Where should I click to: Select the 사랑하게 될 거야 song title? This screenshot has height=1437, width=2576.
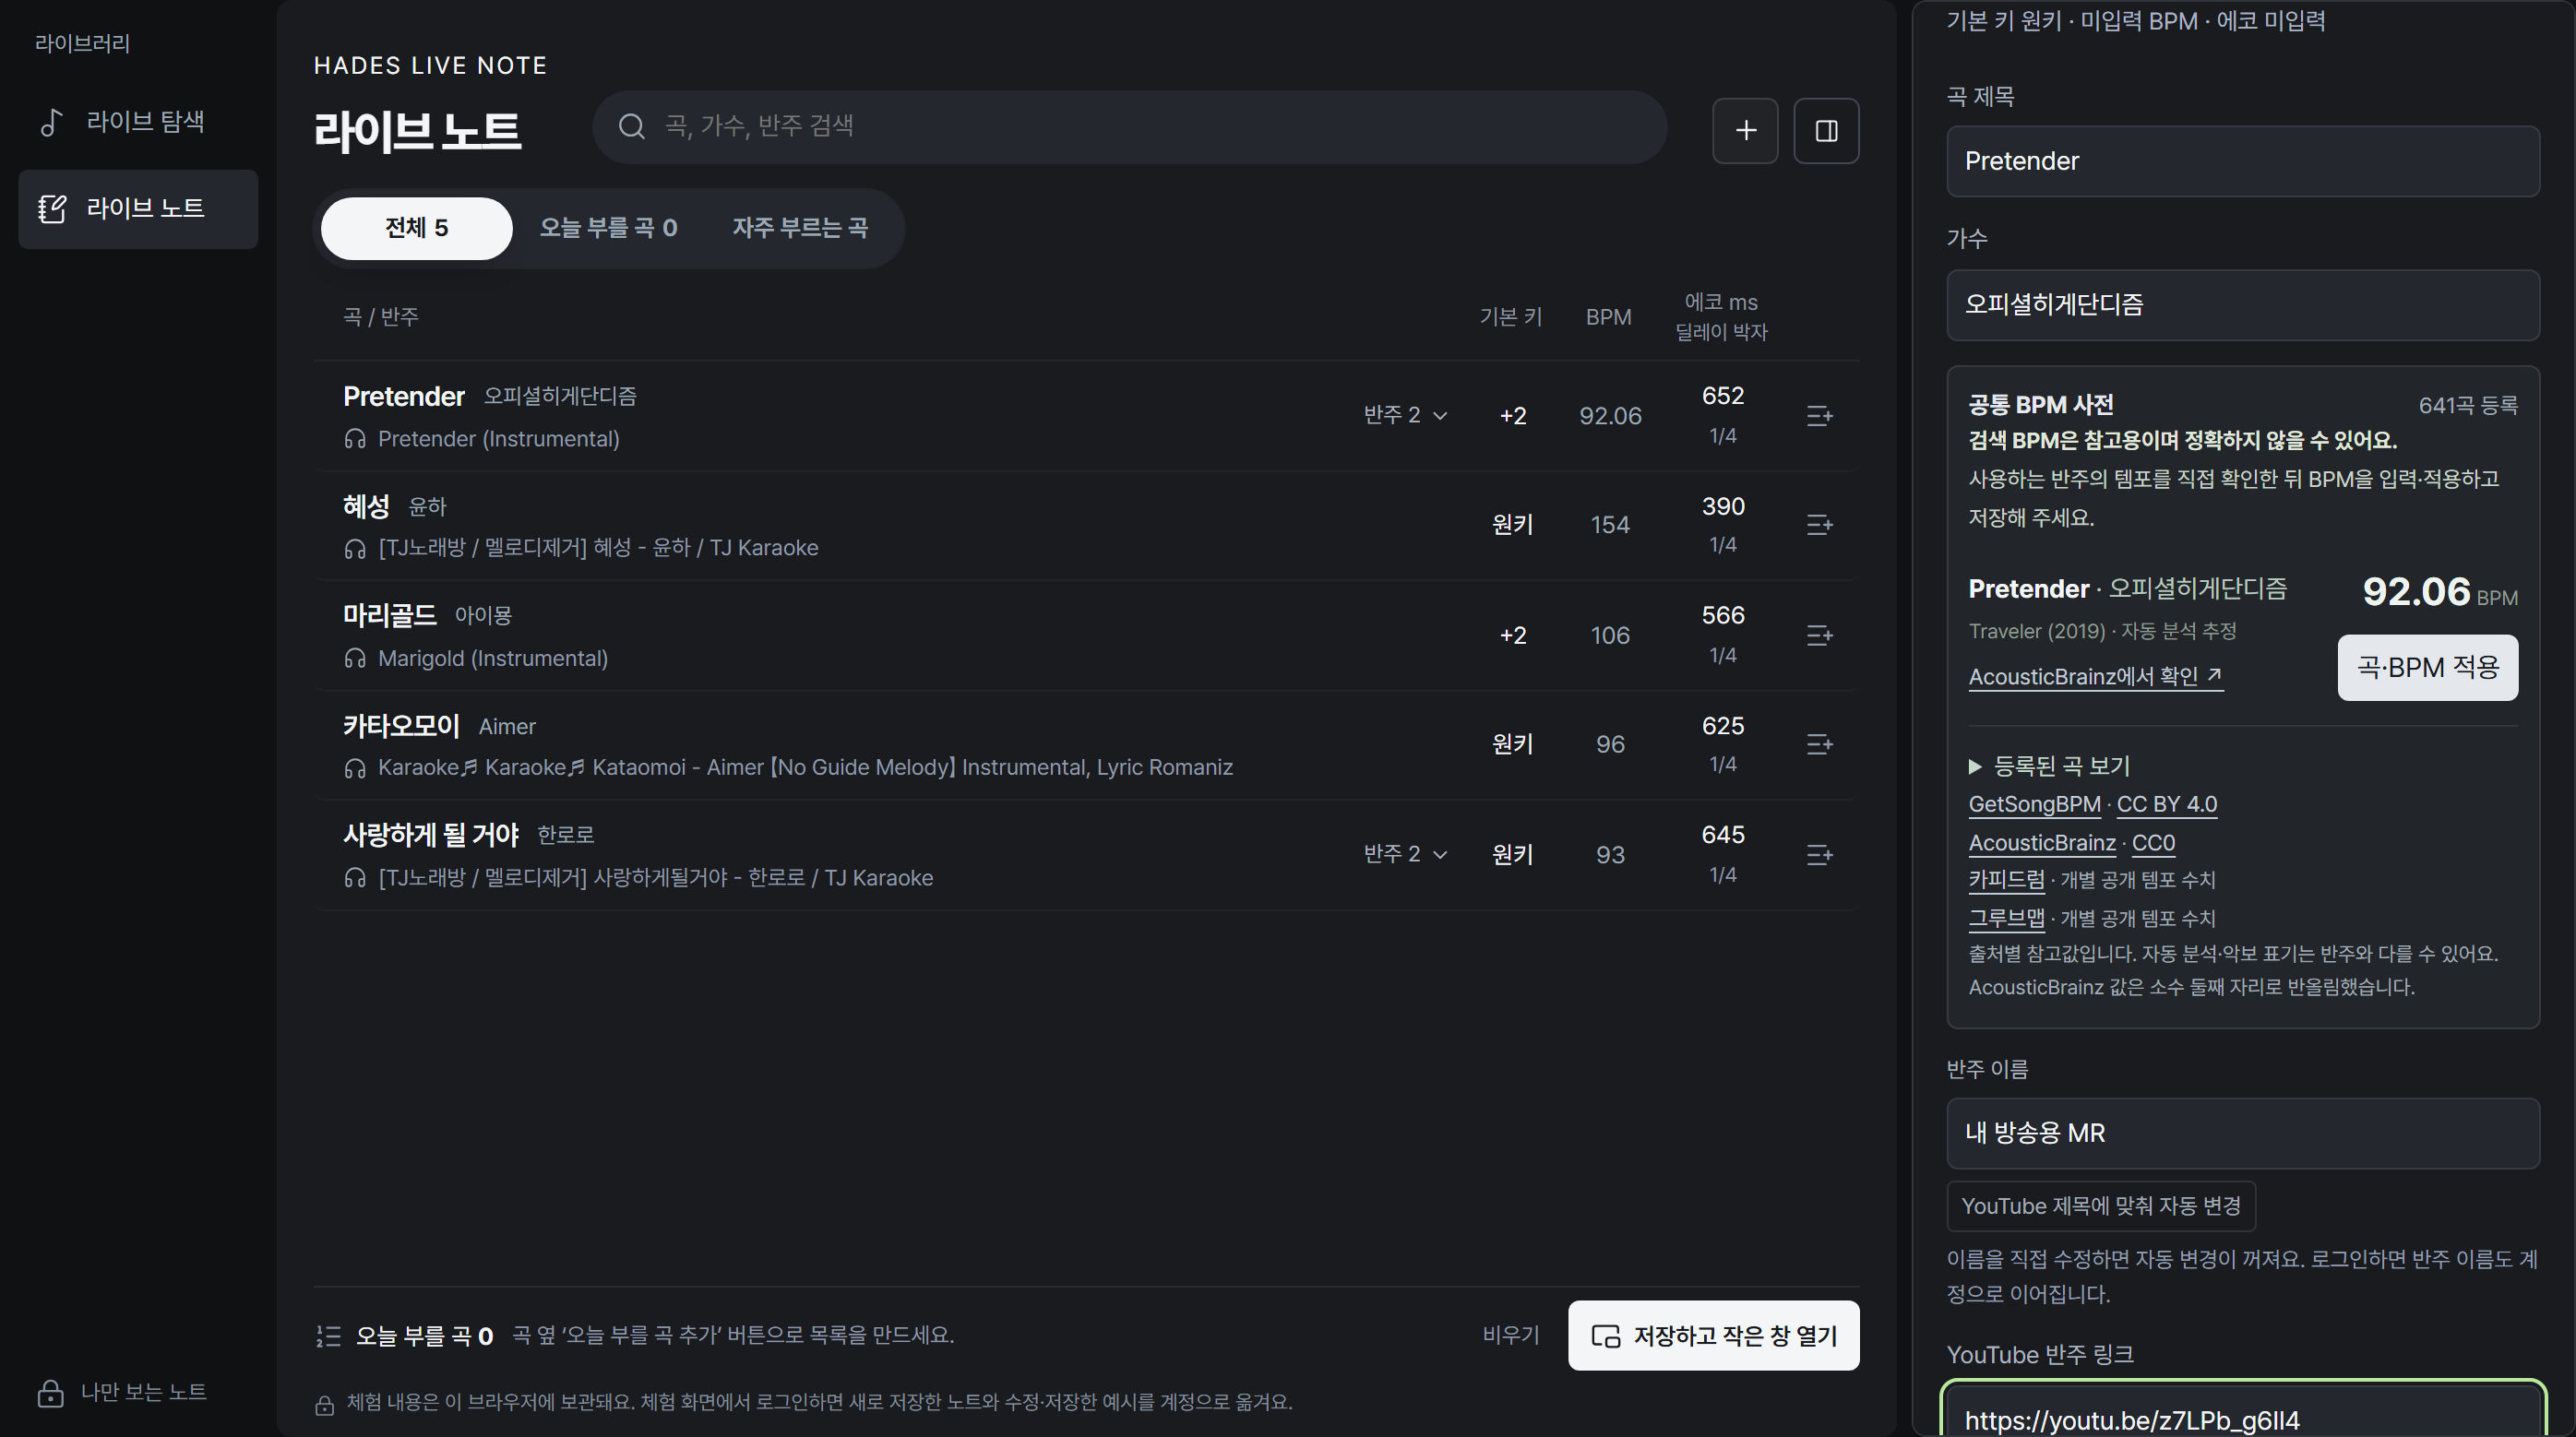431,835
